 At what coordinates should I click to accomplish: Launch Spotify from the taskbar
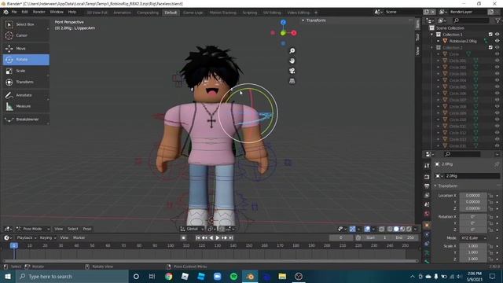pos(233,276)
